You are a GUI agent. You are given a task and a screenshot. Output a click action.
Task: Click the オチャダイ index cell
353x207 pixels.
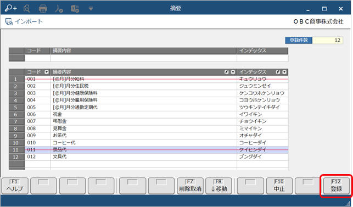pos(262,136)
